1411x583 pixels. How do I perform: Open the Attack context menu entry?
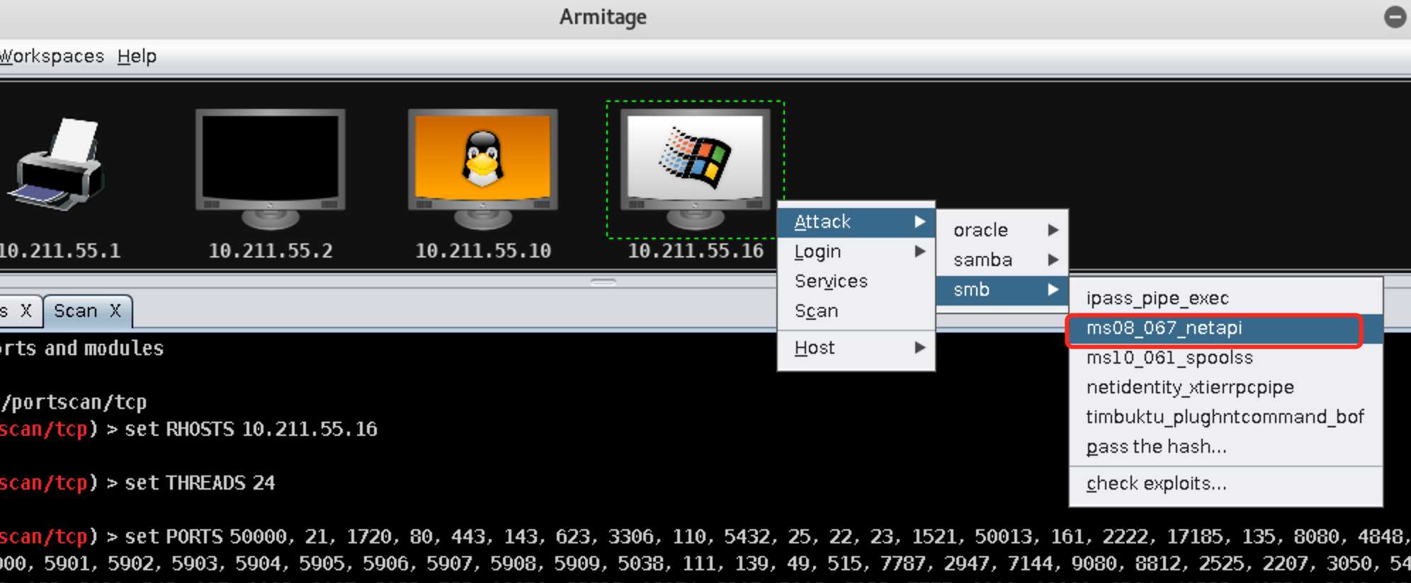[x=856, y=221]
